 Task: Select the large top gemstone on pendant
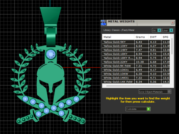tap(51, 54)
